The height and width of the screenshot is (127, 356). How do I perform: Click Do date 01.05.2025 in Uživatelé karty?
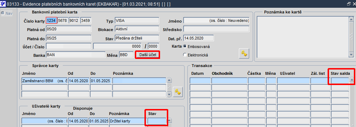tap(99, 121)
